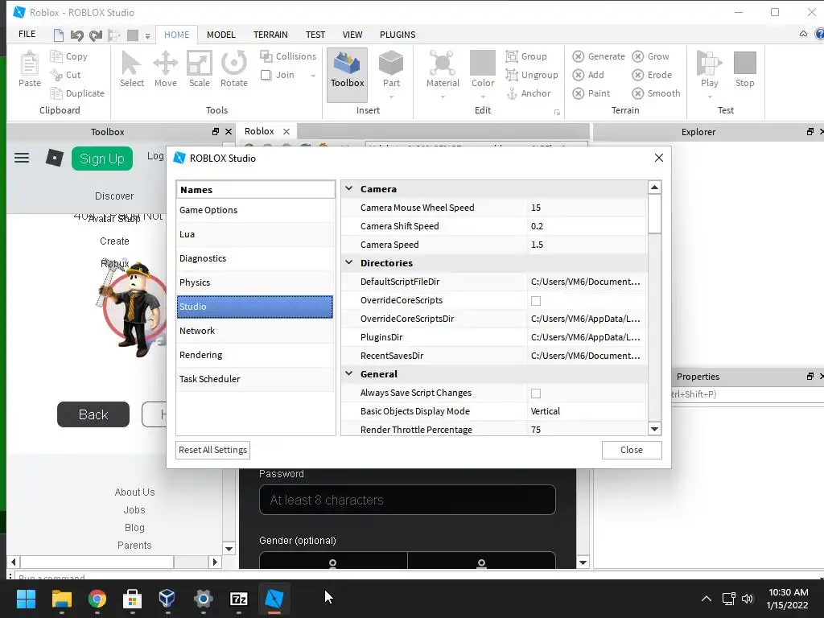Select Basic Objects Display Mode Vertical value

coord(587,411)
